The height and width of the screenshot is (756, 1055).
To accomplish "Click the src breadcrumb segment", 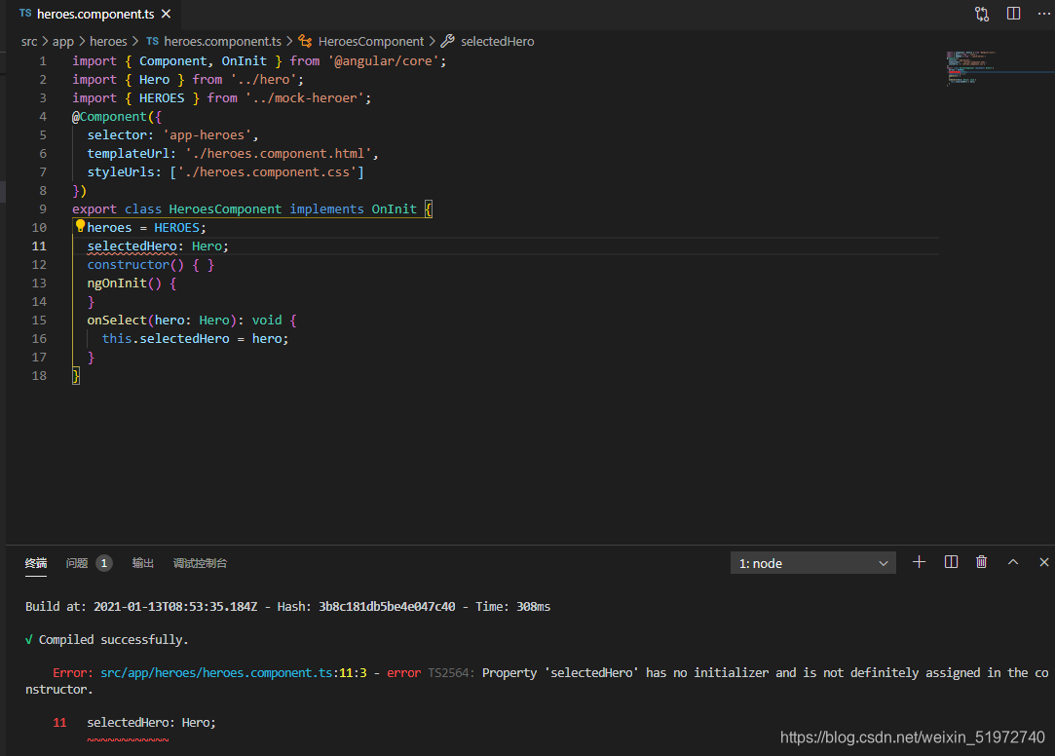I will (x=29, y=41).
